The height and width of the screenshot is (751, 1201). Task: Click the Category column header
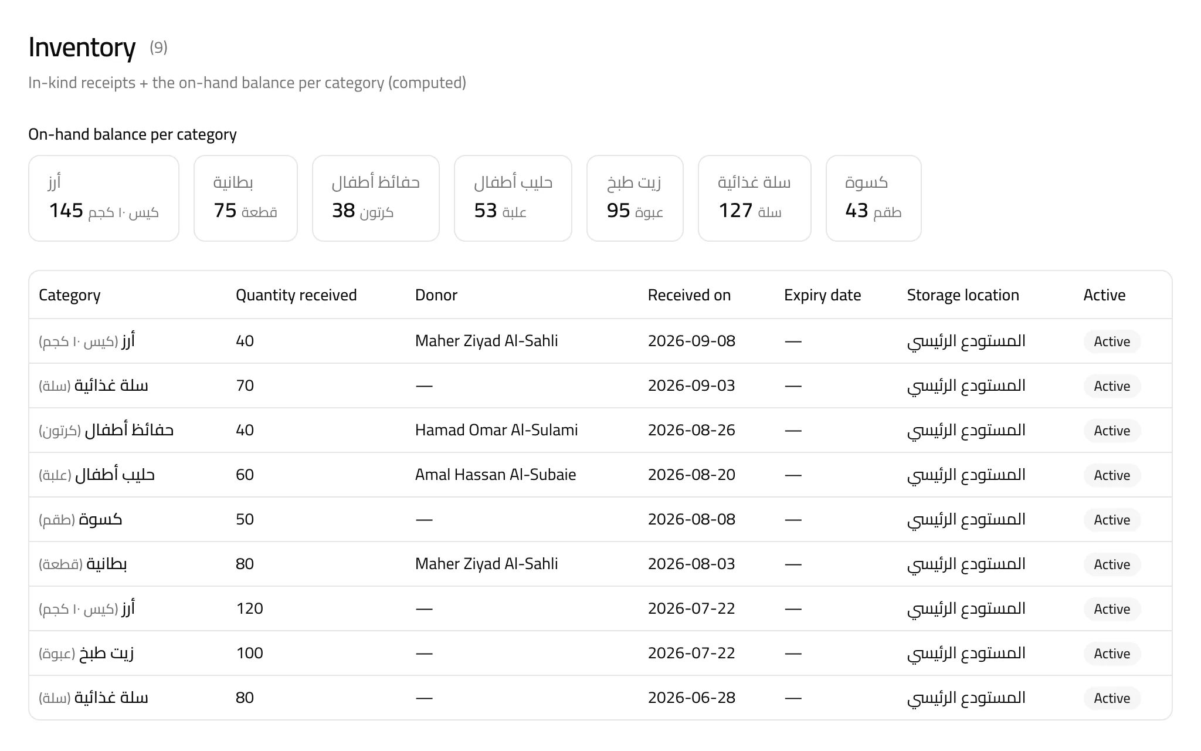coord(69,295)
